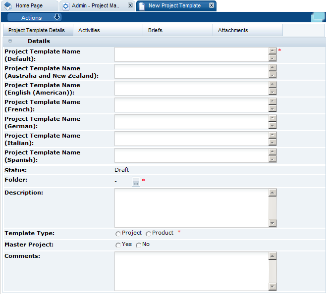Click Description scrollbar down arrow

pyautogui.click(x=272, y=223)
